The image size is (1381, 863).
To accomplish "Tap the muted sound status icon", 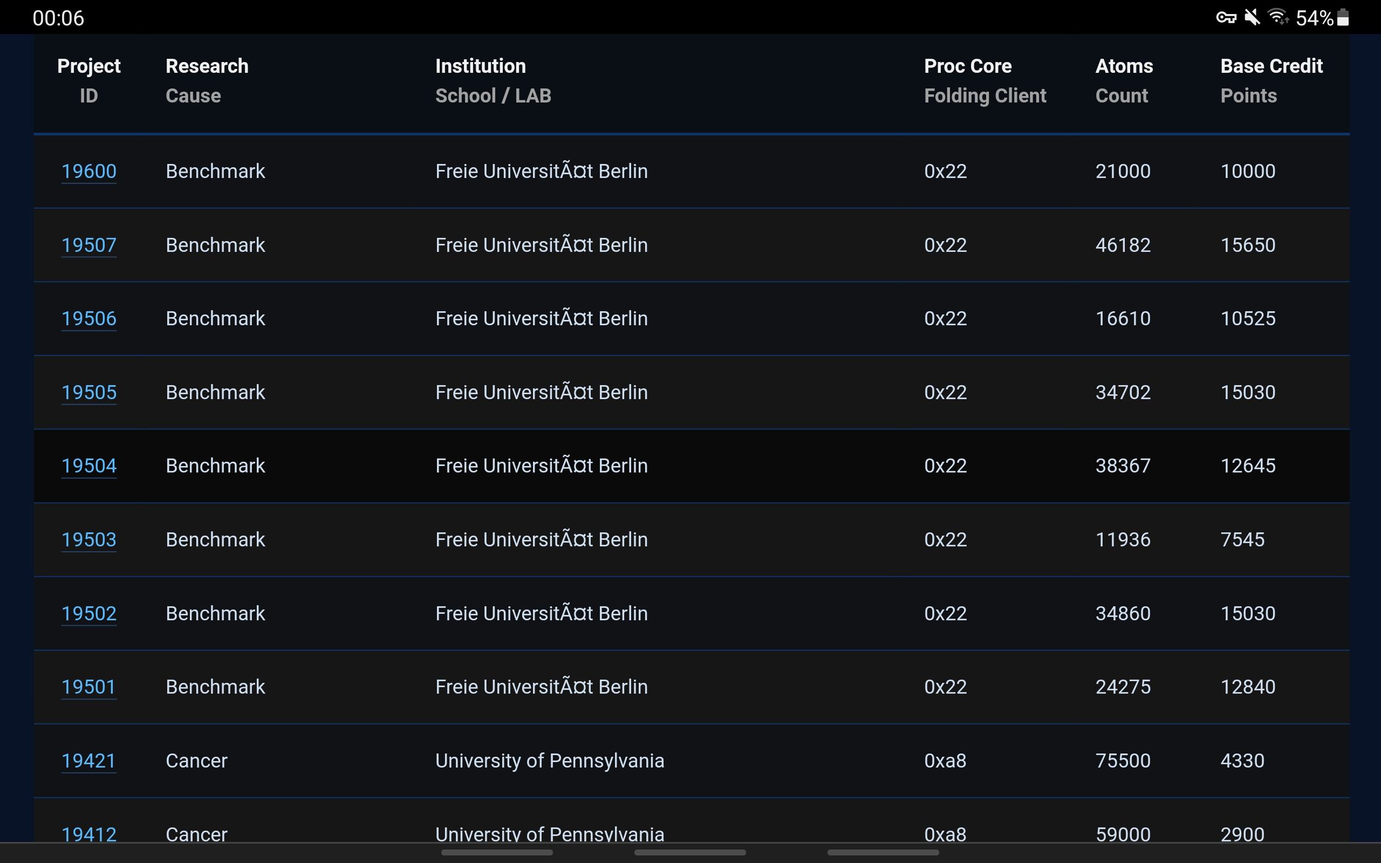I will point(1252,18).
